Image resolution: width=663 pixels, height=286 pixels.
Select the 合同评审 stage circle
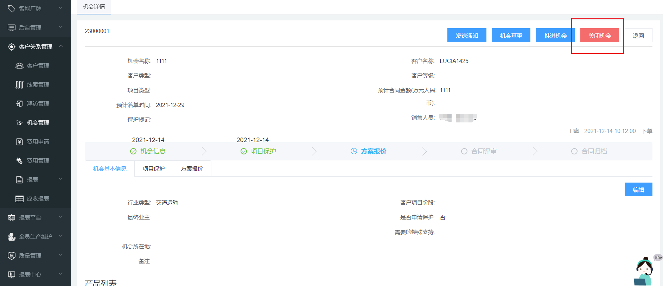click(464, 151)
